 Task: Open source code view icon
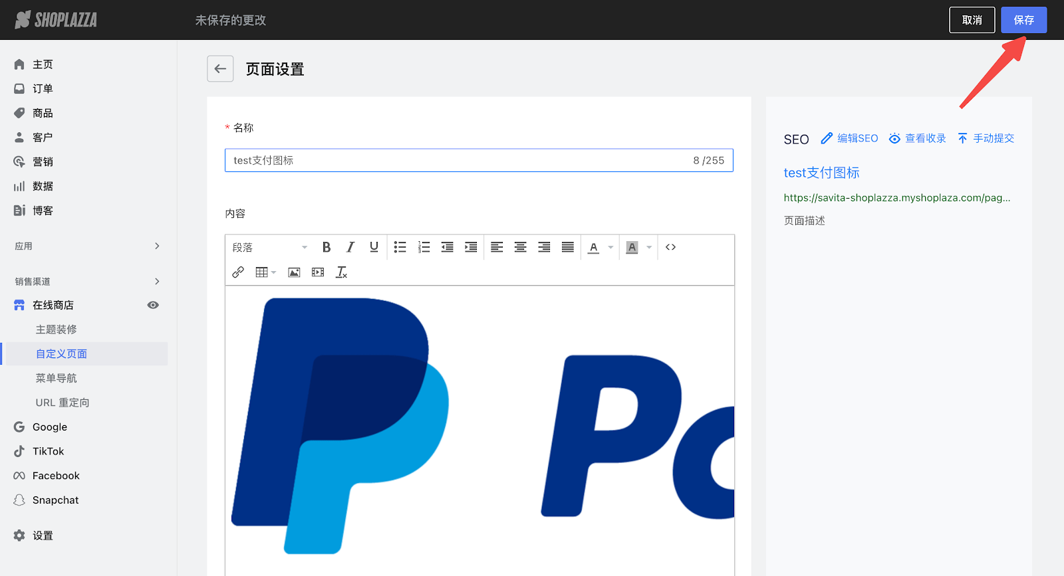pyautogui.click(x=671, y=247)
